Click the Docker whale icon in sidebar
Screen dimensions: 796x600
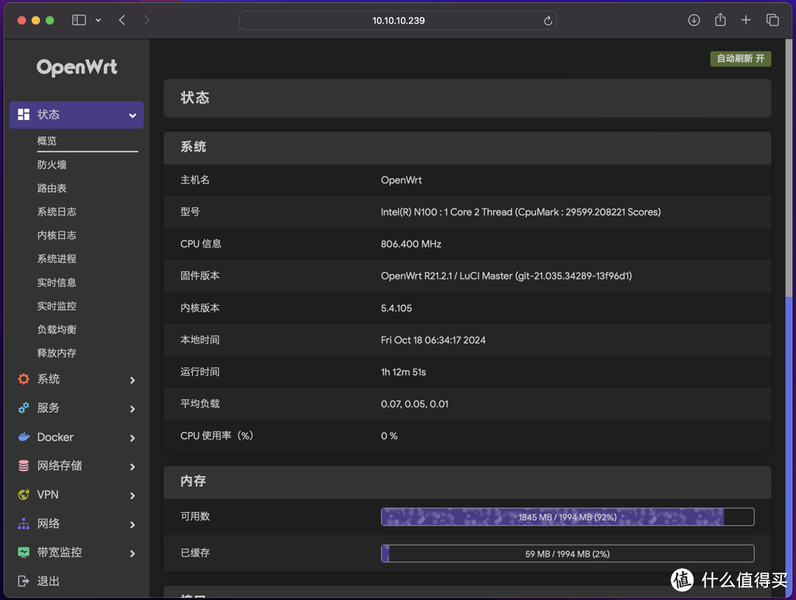(x=24, y=437)
